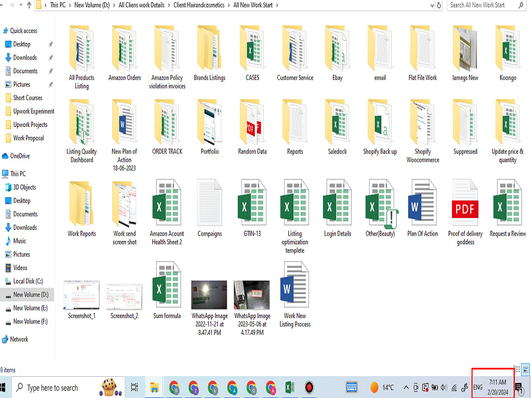The width and height of the screenshot is (531, 398).
Task: Open the recent locations dropdown arrow
Action: click(x=21, y=5)
